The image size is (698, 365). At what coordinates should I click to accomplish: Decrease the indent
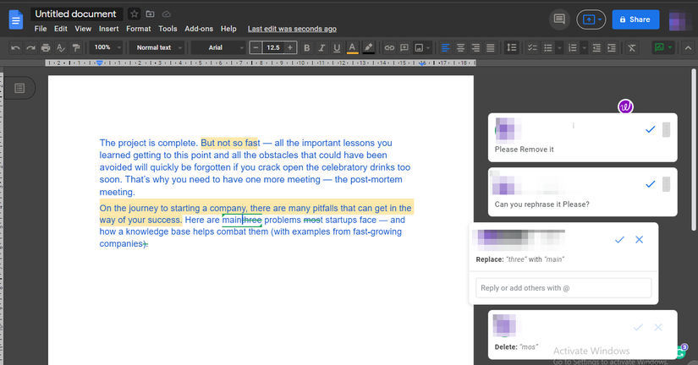point(596,47)
